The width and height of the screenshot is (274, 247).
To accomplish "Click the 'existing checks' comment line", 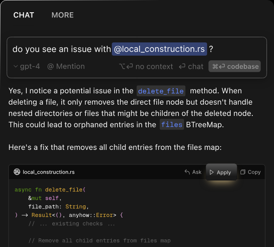I will pos(72,223).
